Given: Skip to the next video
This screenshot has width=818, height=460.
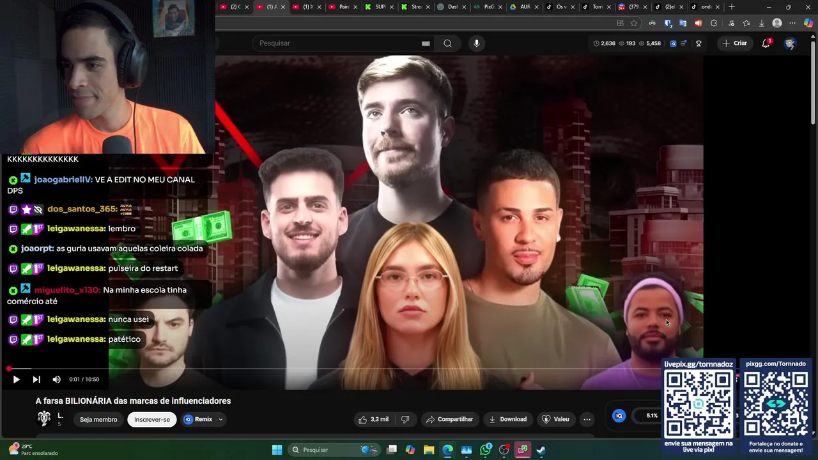Looking at the screenshot, I should 36,379.
